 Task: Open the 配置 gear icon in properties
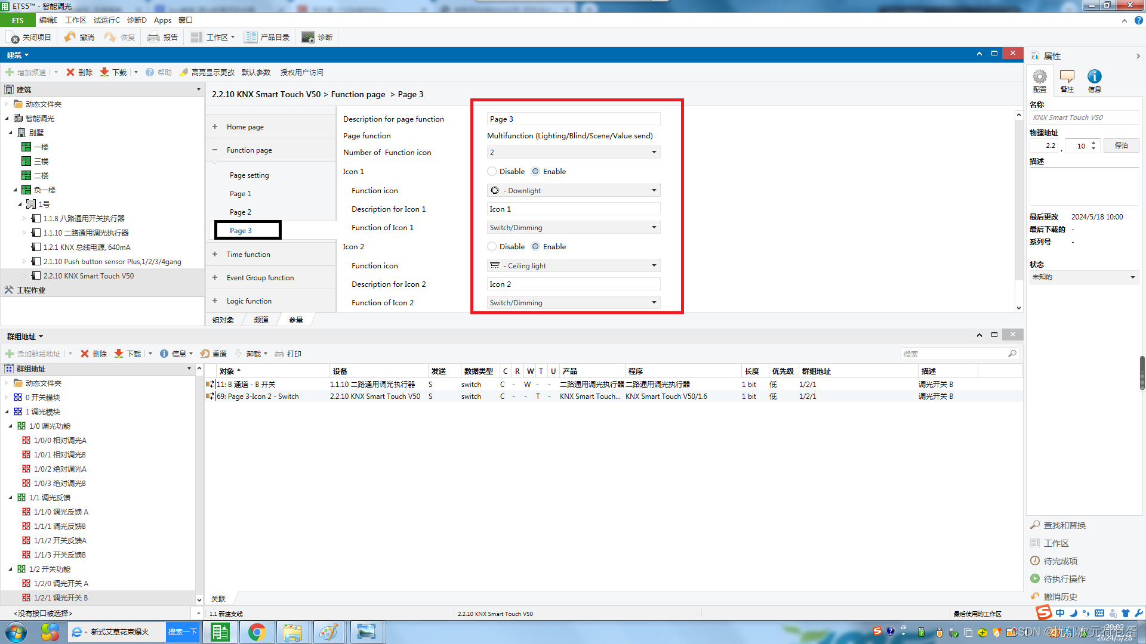click(x=1040, y=77)
